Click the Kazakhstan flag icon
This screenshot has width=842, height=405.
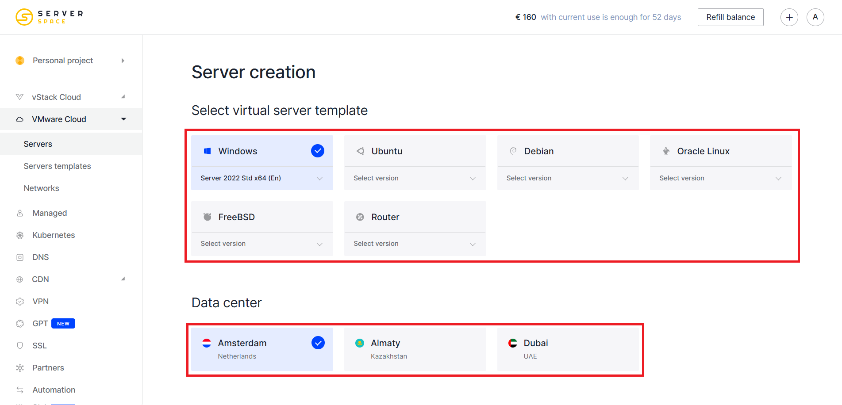360,343
